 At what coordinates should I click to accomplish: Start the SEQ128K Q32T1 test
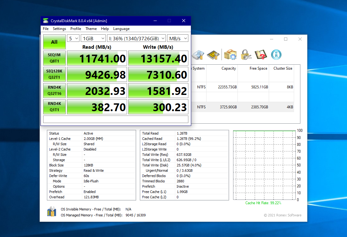pos(54,74)
